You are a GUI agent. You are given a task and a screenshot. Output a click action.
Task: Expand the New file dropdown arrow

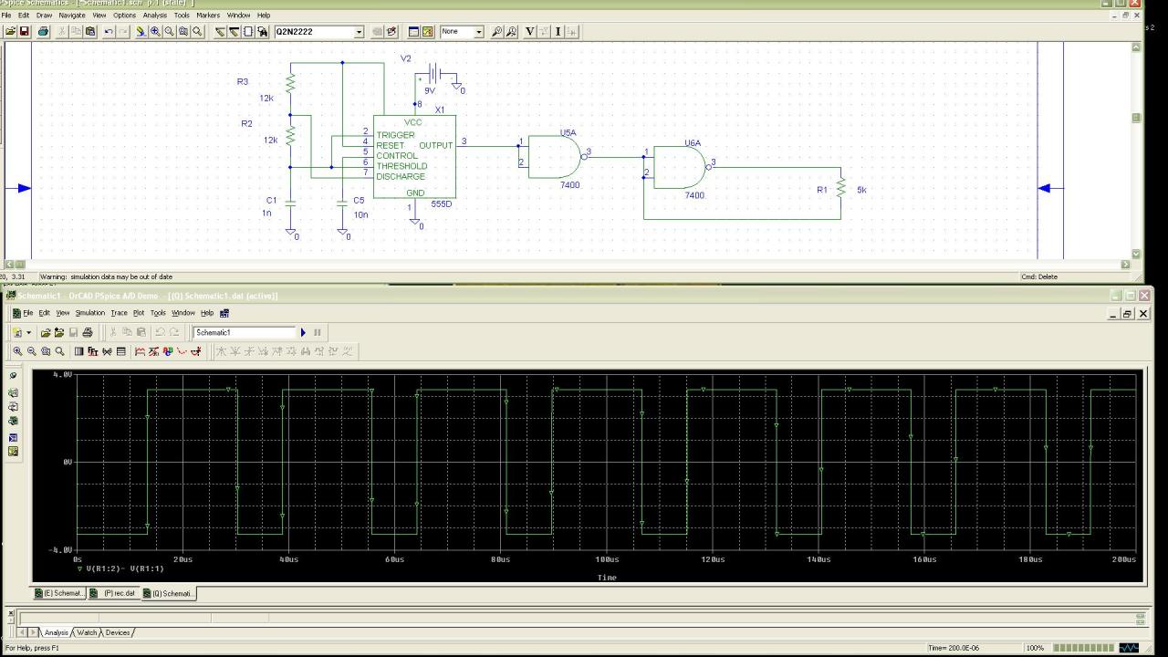28,333
